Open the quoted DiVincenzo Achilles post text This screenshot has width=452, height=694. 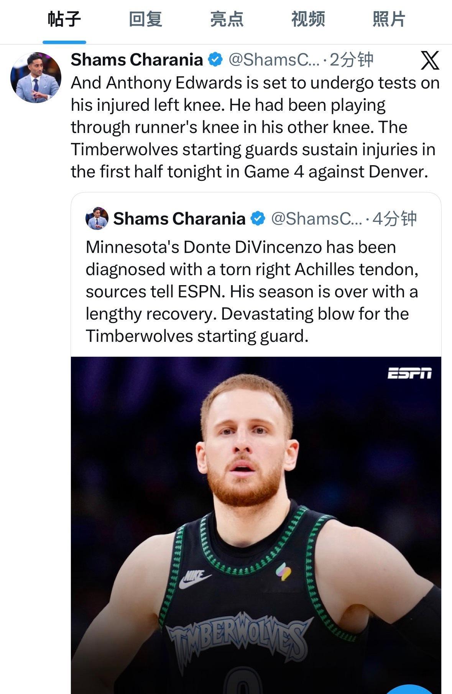pos(251,291)
